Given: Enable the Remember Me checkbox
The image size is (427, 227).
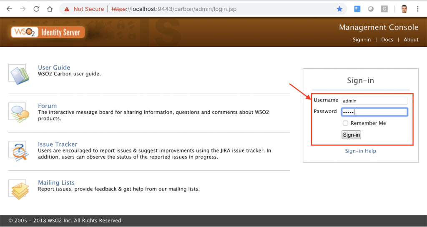Looking at the screenshot, I should 345,123.
